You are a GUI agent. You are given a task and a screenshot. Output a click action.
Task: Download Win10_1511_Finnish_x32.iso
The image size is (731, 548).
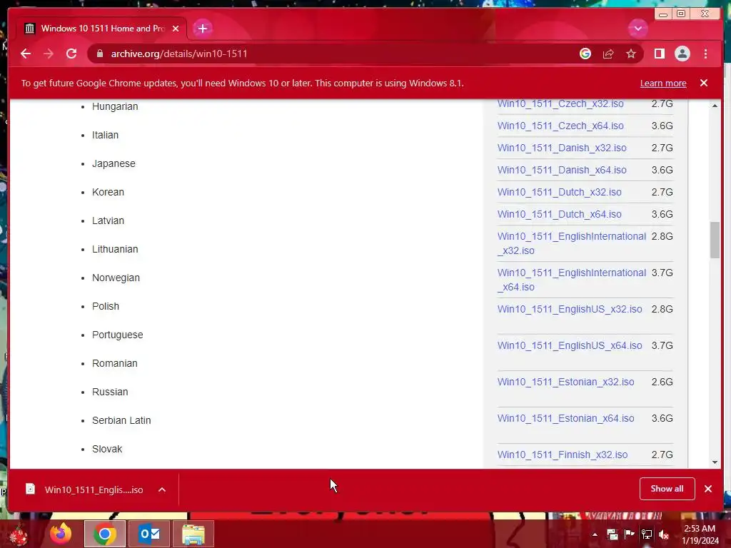coord(562,455)
